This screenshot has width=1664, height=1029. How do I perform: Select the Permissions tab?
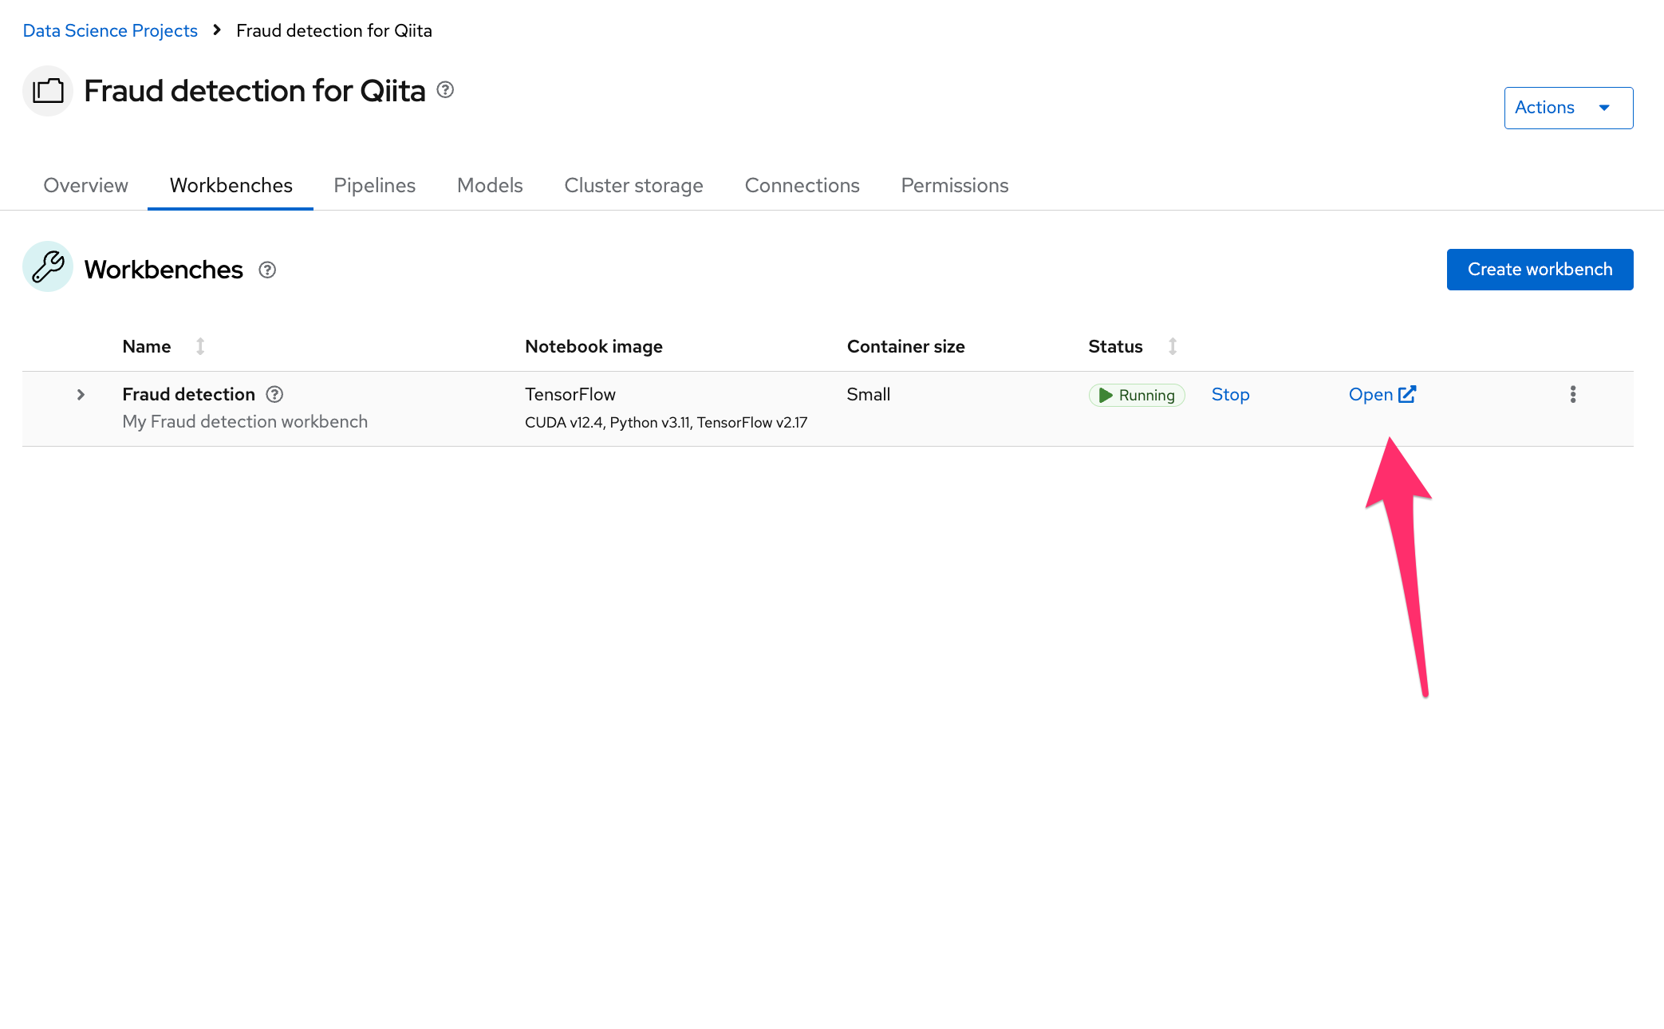coord(954,185)
